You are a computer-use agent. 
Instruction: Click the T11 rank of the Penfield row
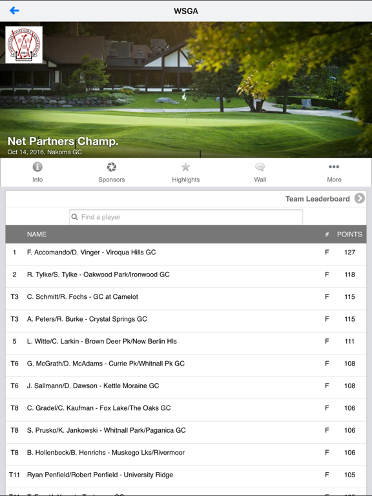pyautogui.click(x=14, y=475)
